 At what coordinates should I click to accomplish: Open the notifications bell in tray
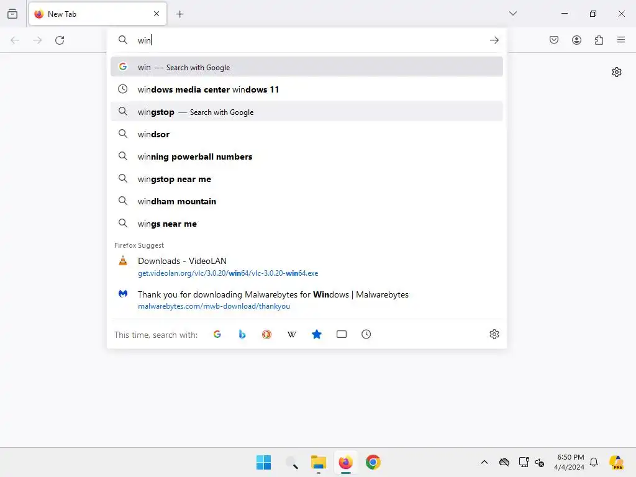pos(594,462)
